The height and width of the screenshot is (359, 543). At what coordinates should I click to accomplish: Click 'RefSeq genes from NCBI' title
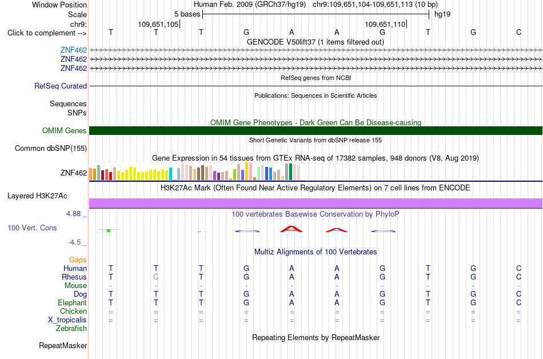point(316,78)
